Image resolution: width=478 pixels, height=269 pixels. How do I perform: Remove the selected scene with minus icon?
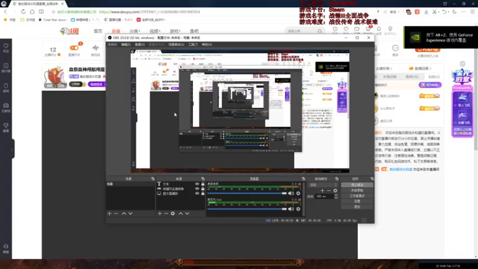click(116, 213)
